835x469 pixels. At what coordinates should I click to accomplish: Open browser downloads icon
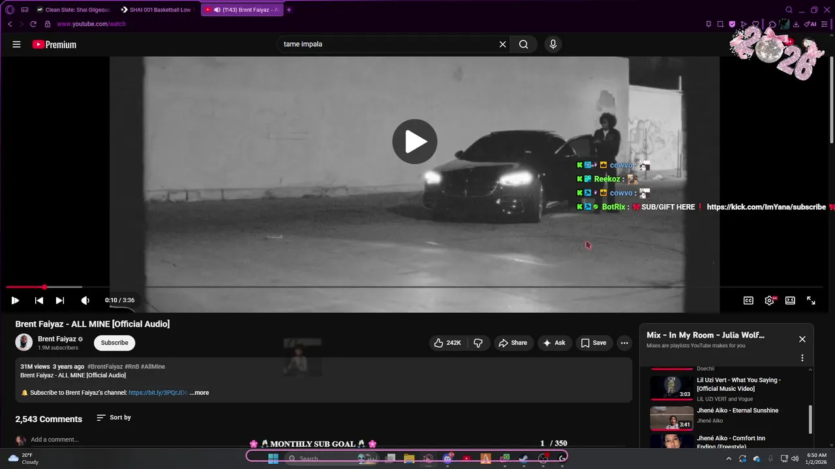[x=797, y=24]
